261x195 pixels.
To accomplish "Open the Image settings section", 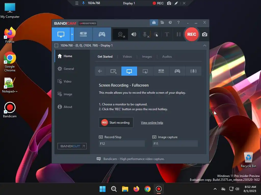I will [x=72, y=94].
